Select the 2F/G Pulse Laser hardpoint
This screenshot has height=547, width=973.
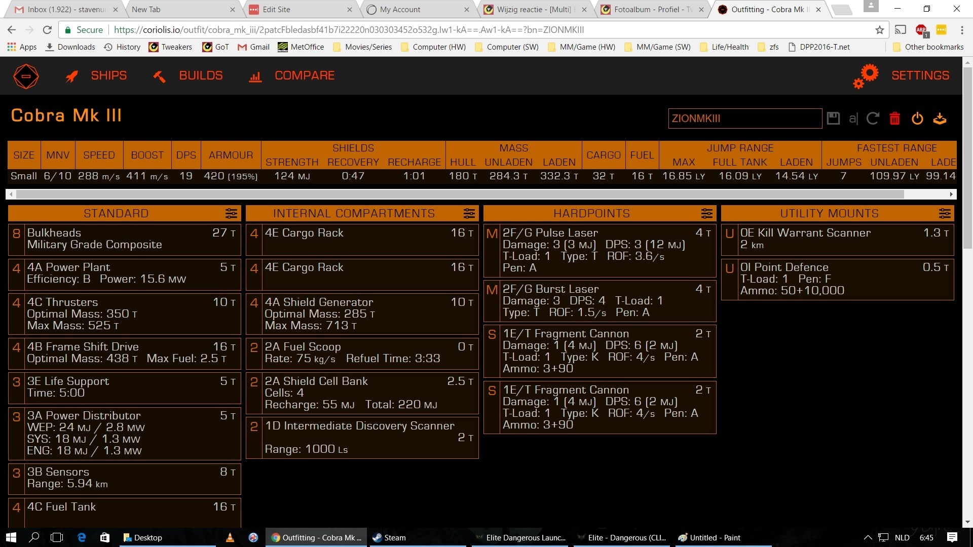(x=600, y=250)
